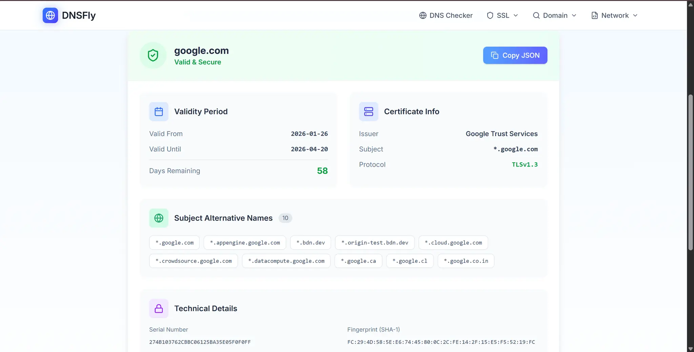Click the Validity Period calendar icon
This screenshot has width=694, height=352.
pos(159,112)
